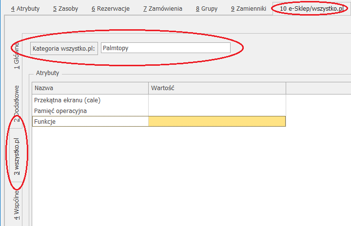Click the Kategoria wszystko.pl button

[x=64, y=49]
